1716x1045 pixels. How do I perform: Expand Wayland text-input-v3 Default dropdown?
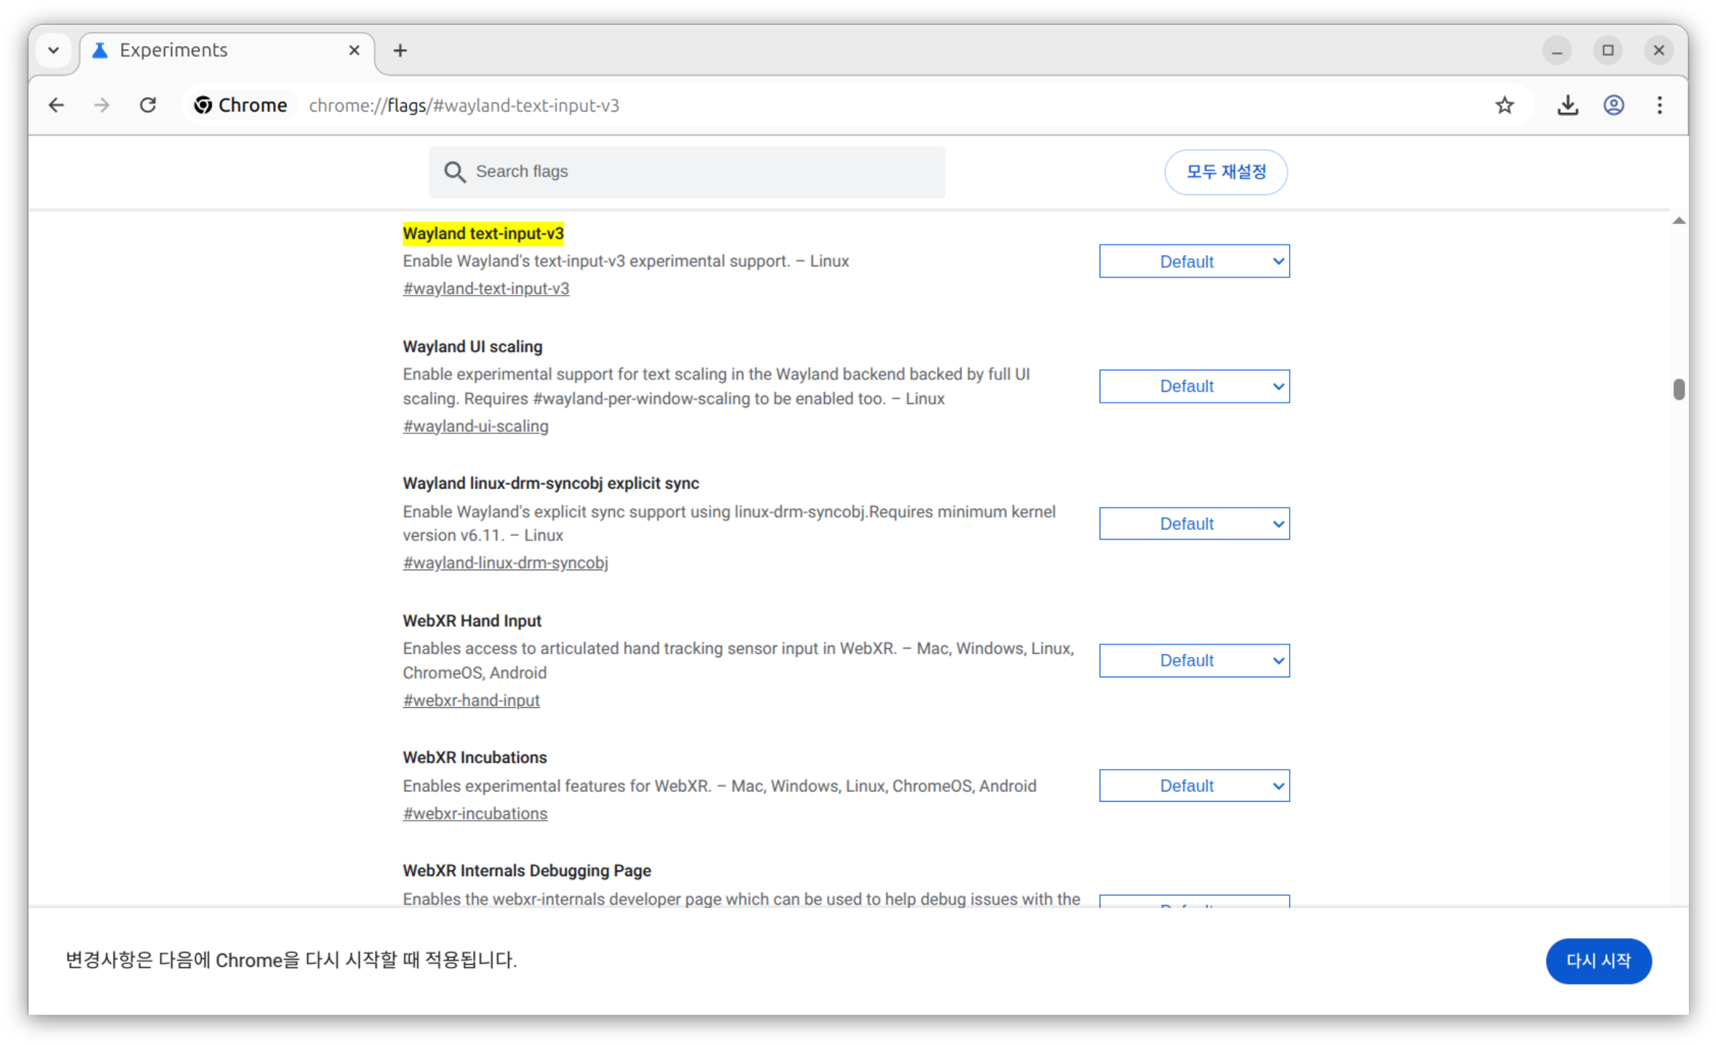point(1194,261)
